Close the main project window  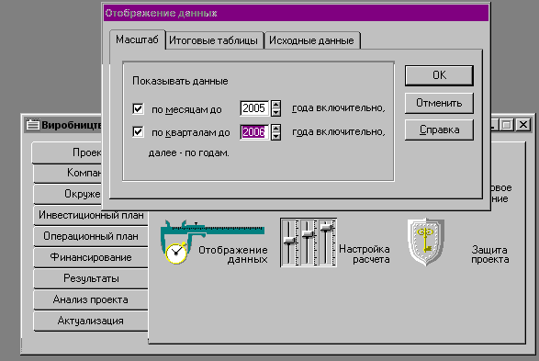(523, 125)
